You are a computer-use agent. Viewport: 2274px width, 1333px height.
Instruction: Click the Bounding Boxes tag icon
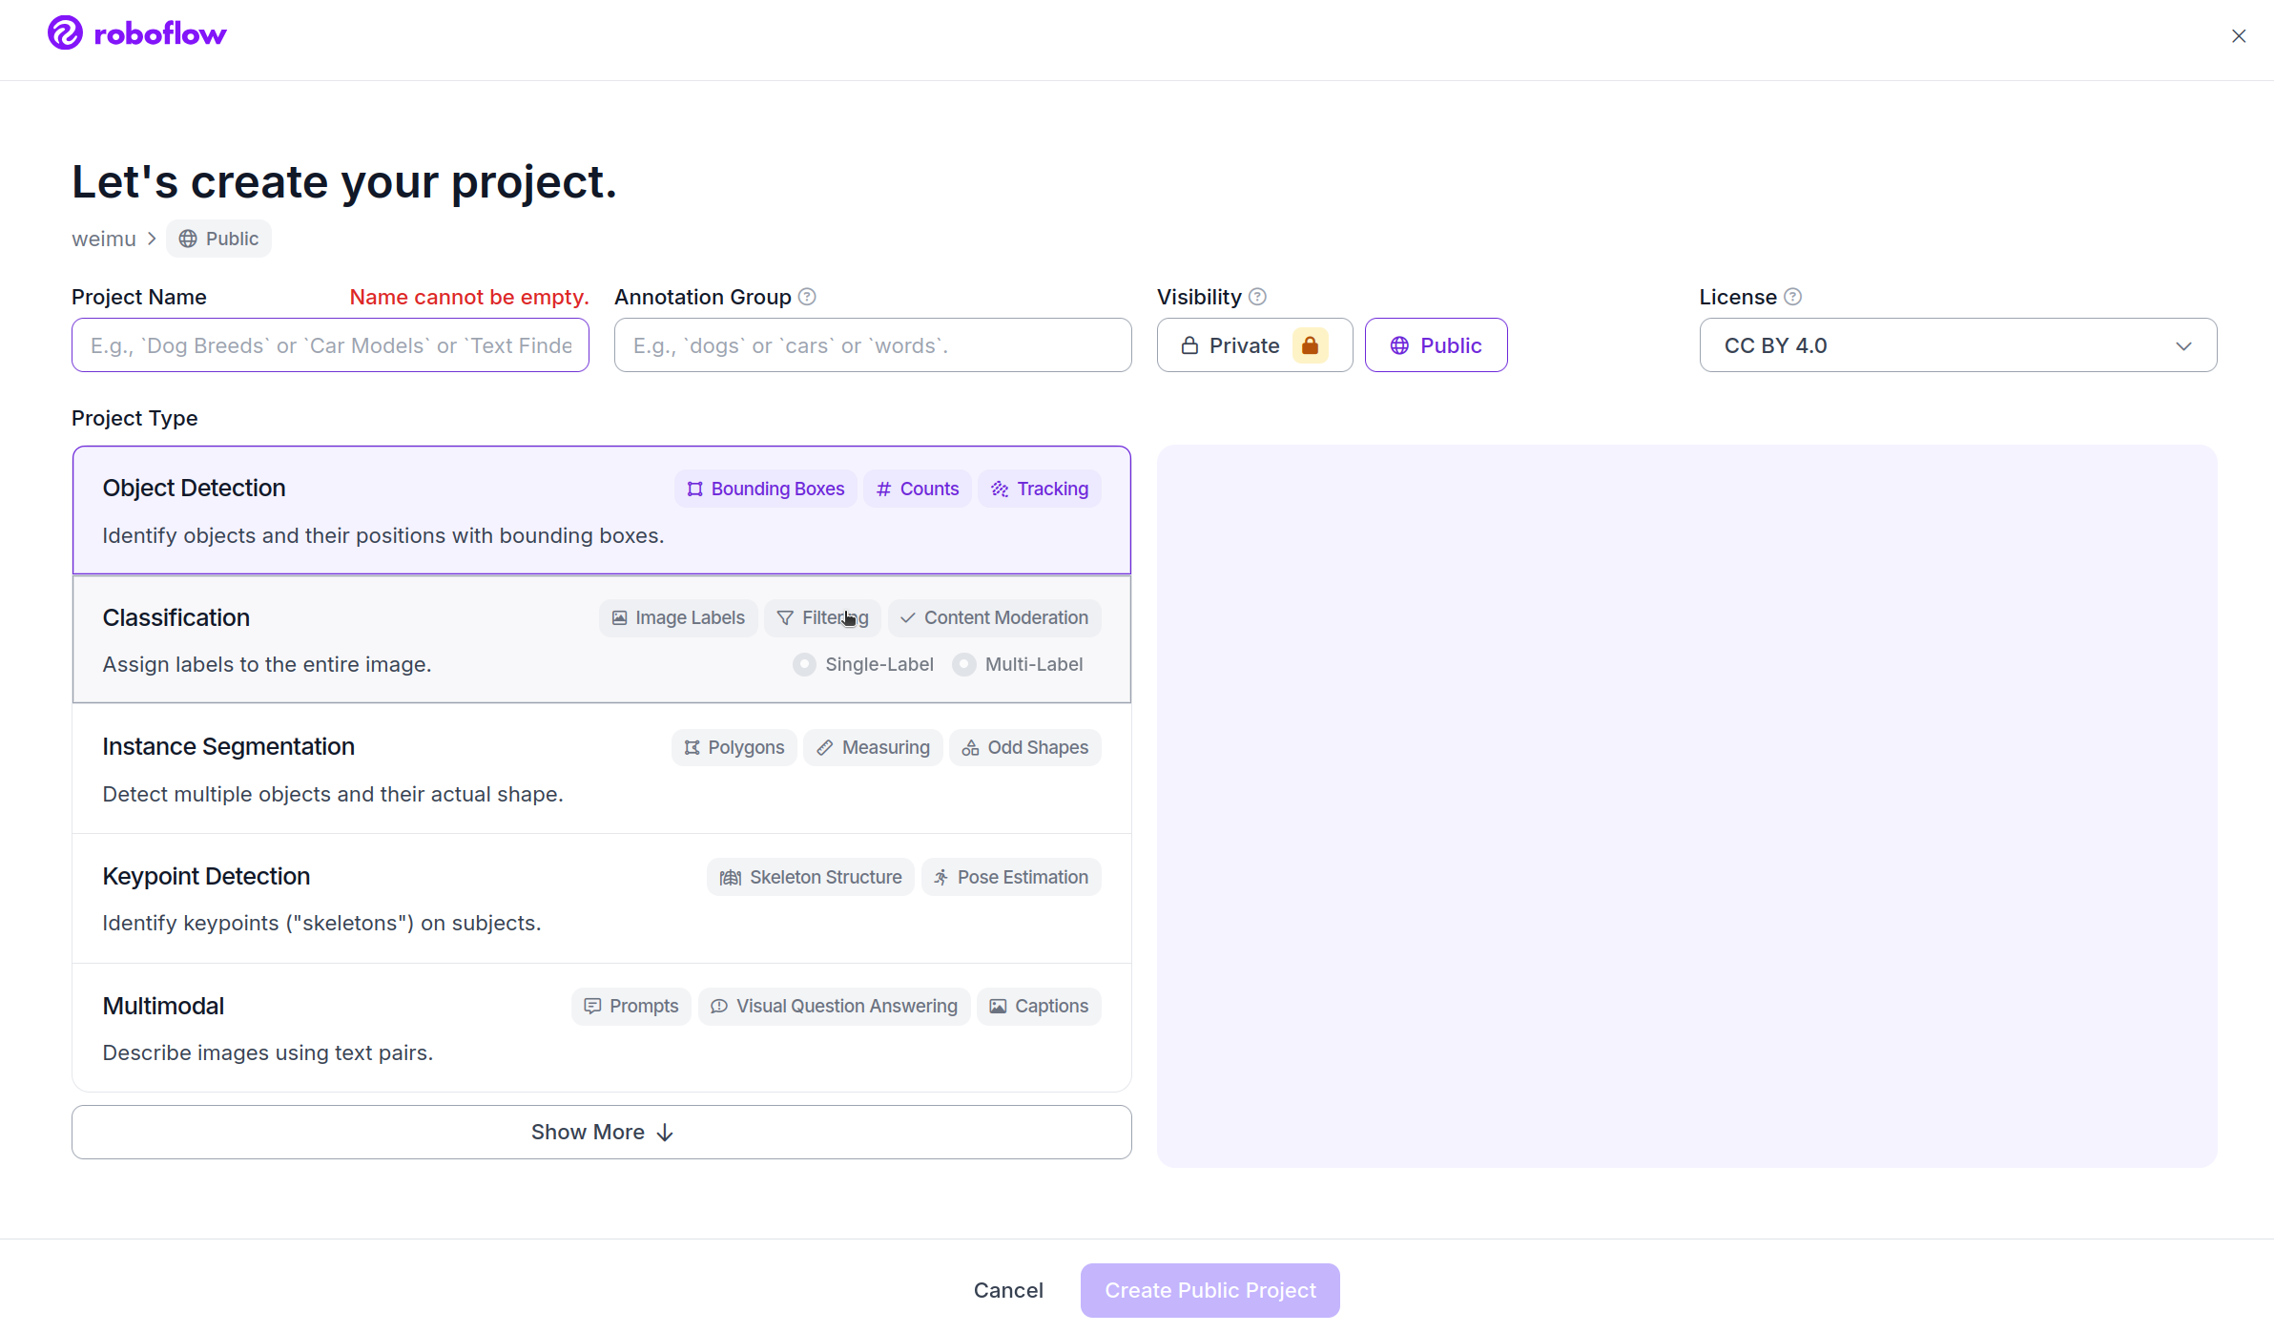695,489
